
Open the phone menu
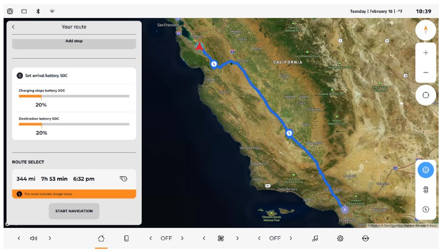pyautogui.click(x=126, y=239)
